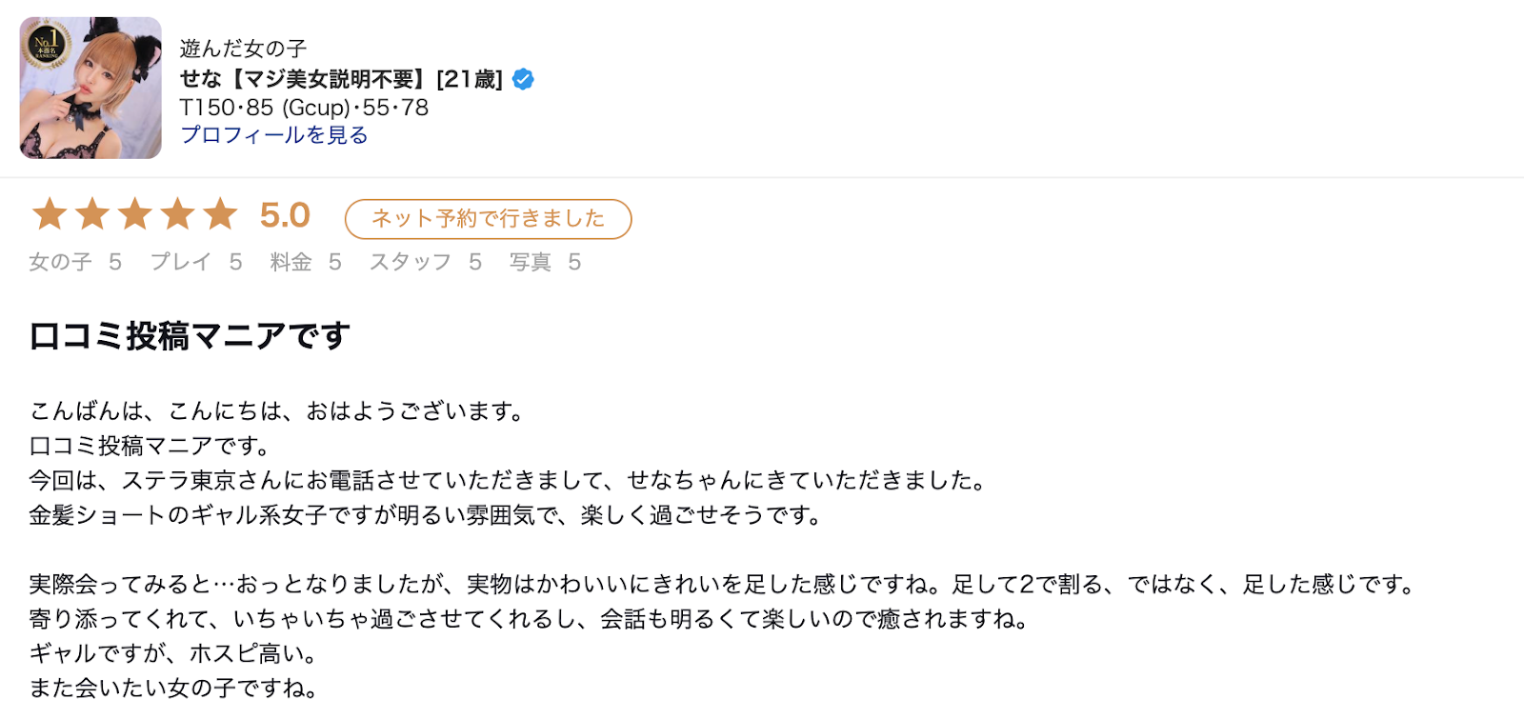Click the second rating star
Viewport: 1524px width, 719px height.
tap(92, 214)
